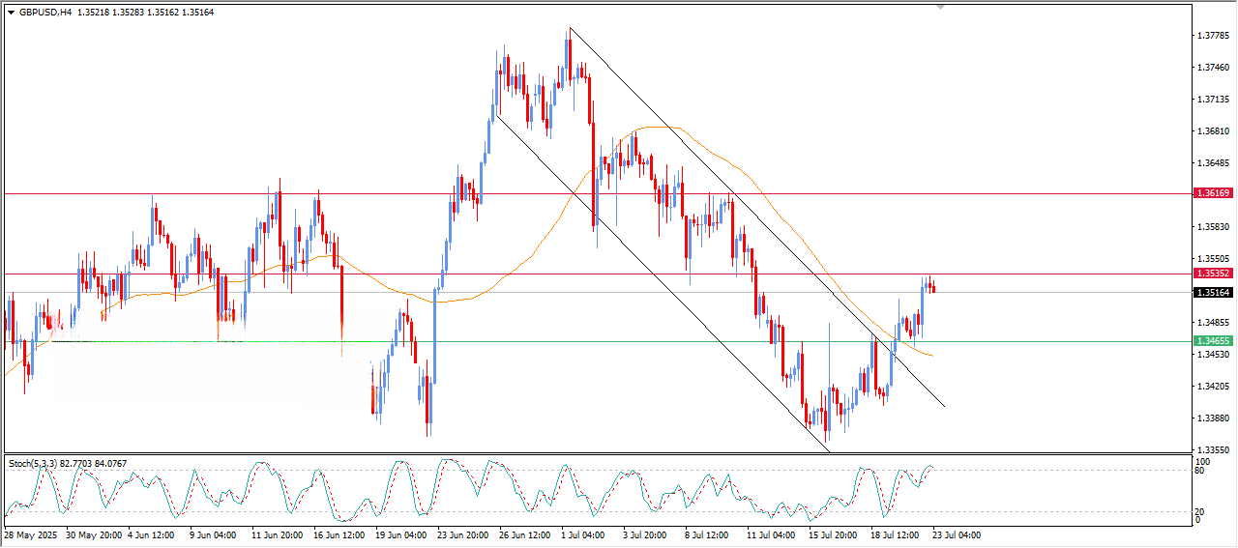Click the 80 level on Stochastic scale
1238x548 pixels.
pos(1201,472)
